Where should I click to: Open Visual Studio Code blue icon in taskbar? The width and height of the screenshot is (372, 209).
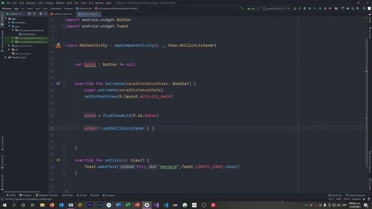click(166, 205)
